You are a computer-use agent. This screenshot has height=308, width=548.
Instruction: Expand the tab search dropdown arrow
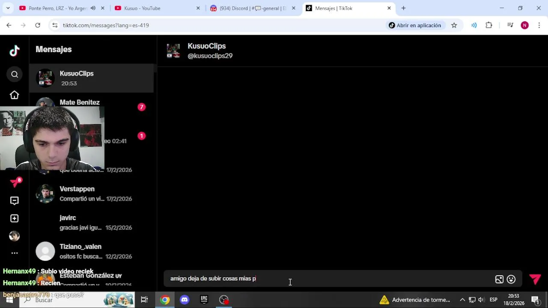coord(8,8)
